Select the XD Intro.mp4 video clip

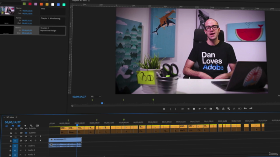click(65, 140)
